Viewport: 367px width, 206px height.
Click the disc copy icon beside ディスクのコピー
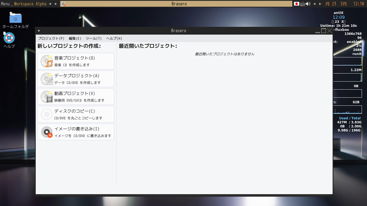pyautogui.click(x=46, y=114)
